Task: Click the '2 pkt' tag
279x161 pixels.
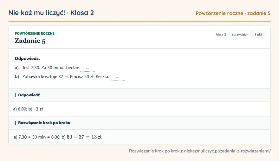Action: [x=258, y=34]
